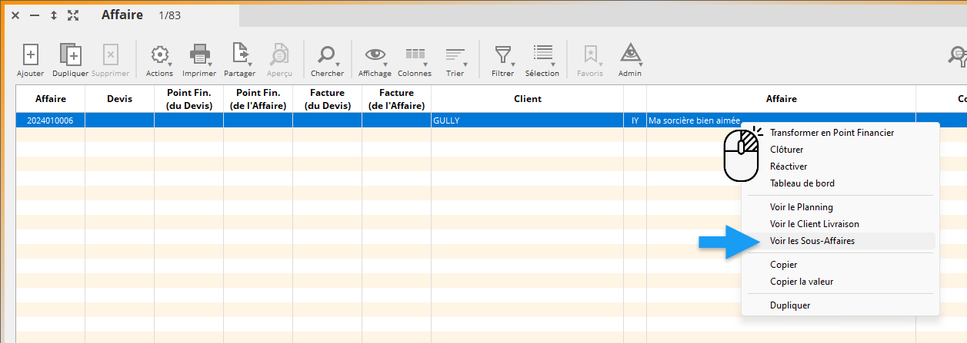Open the Partager share icon
The image size is (967, 343).
coord(240,55)
